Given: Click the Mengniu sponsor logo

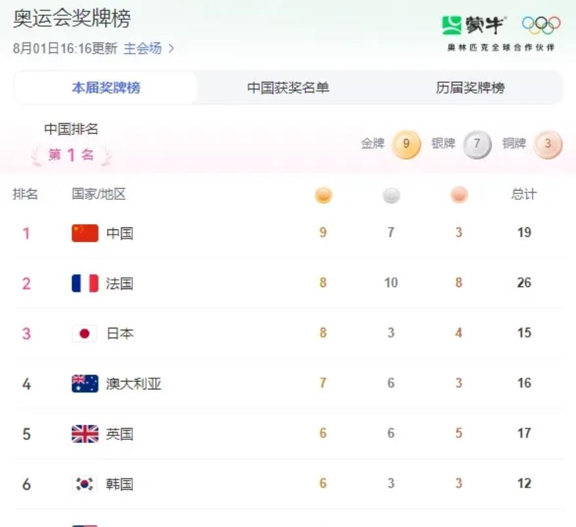Looking at the screenshot, I should click(x=474, y=25).
